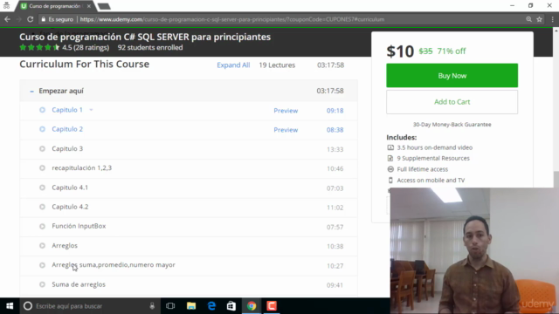Click the zoom magnifier in address bar
This screenshot has width=559, height=314.
pyautogui.click(x=528, y=19)
